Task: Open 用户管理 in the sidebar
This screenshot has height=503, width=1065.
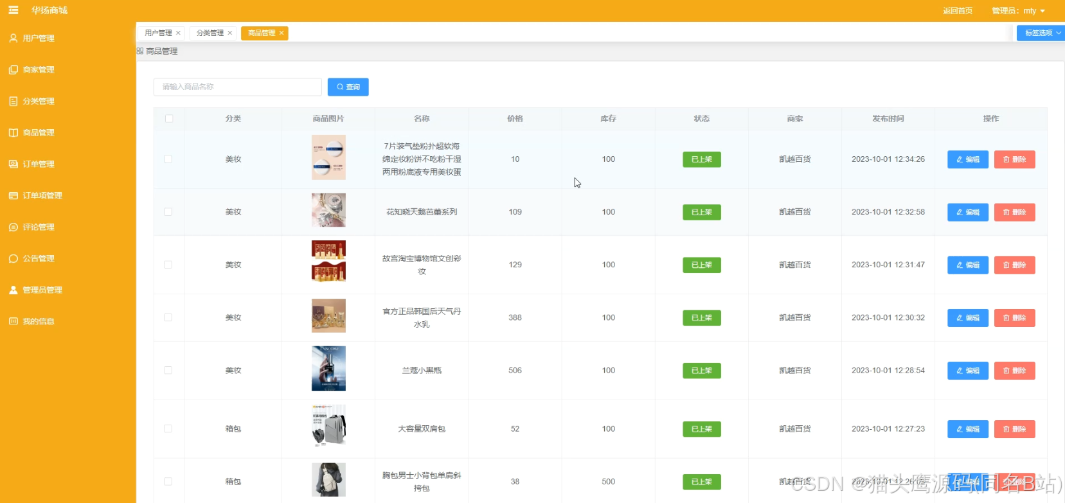Action: 32,38
